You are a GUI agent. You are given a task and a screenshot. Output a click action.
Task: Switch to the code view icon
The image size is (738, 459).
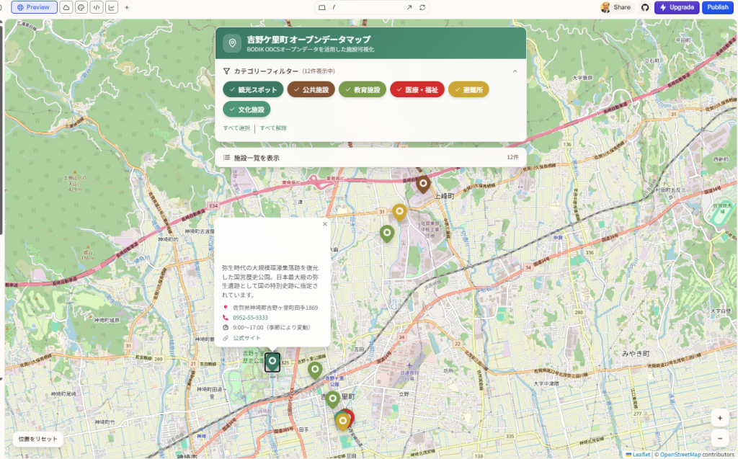click(96, 7)
